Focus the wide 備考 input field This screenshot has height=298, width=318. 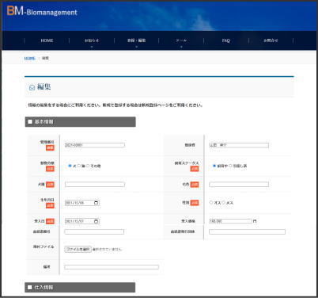[112, 267]
